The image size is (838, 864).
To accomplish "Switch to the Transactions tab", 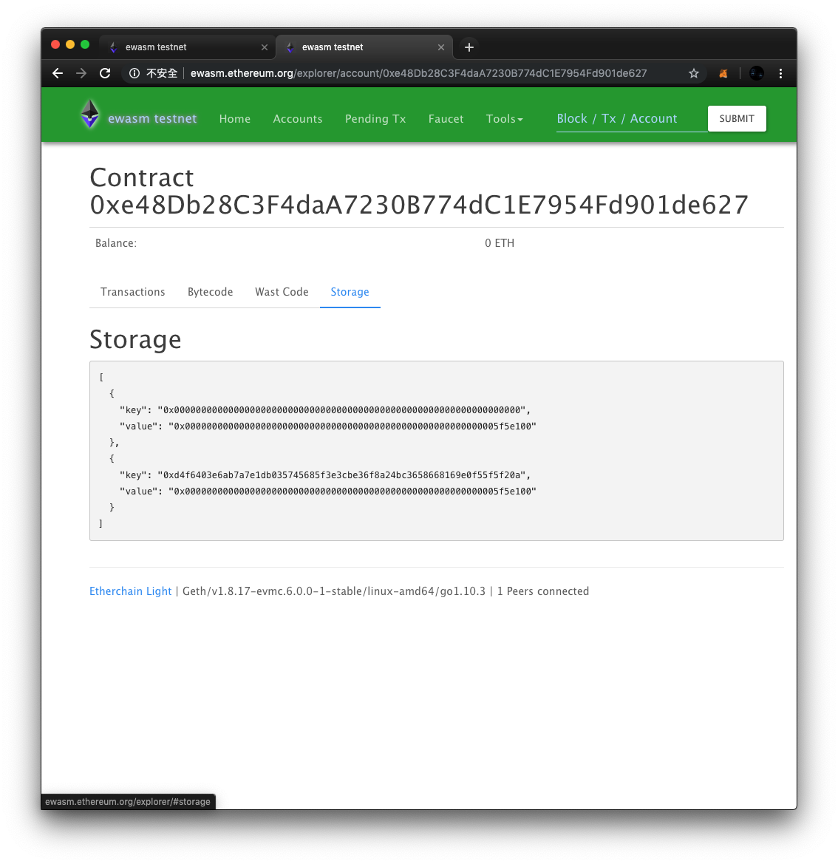I will pyautogui.click(x=133, y=292).
